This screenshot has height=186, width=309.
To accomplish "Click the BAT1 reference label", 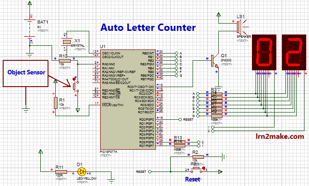I will coord(43,22).
